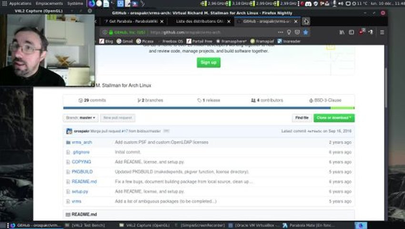Open the Framasphere bookmark
Screen dimensions: 405x229
(x=231, y=41)
